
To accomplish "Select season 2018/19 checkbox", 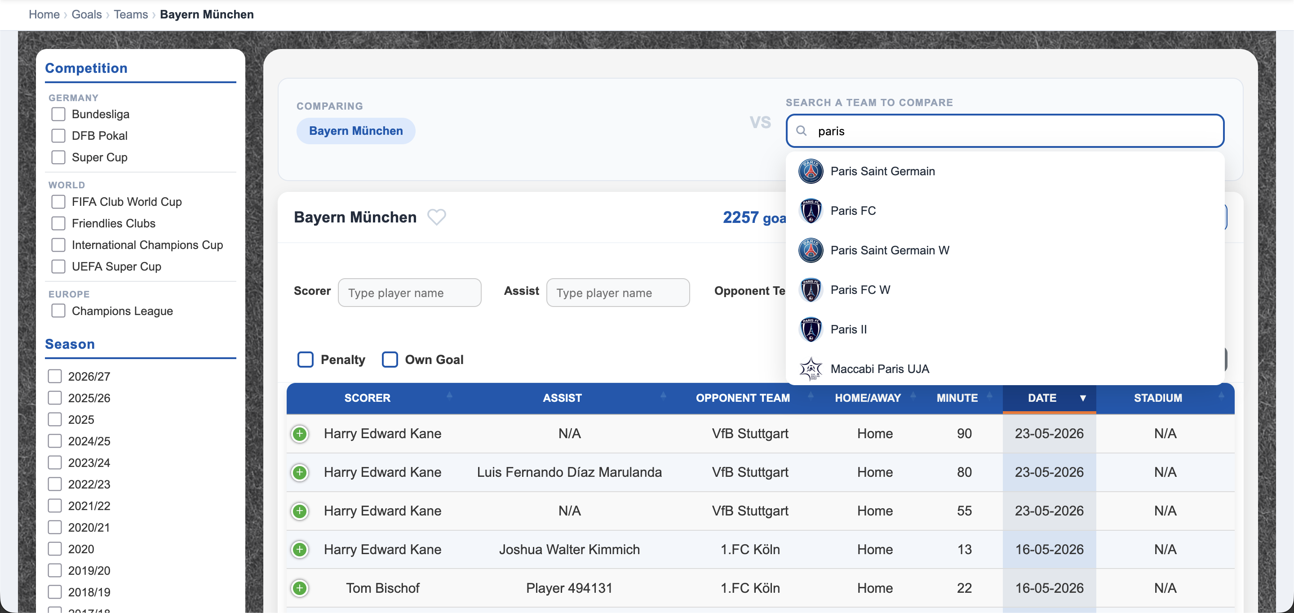I will coord(55,592).
